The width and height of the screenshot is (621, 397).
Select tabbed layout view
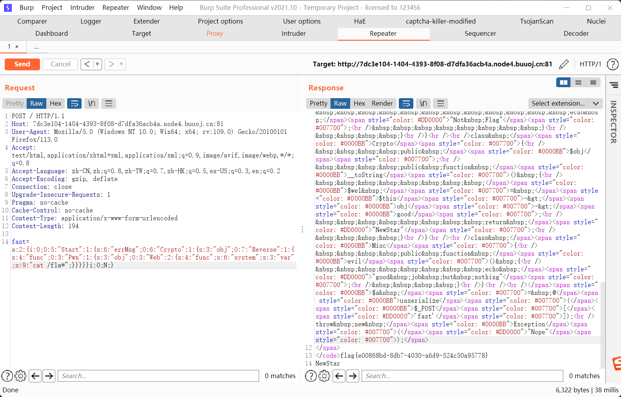[x=593, y=82]
